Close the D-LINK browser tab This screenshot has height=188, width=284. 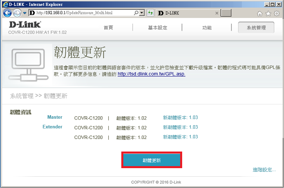tap(217, 13)
